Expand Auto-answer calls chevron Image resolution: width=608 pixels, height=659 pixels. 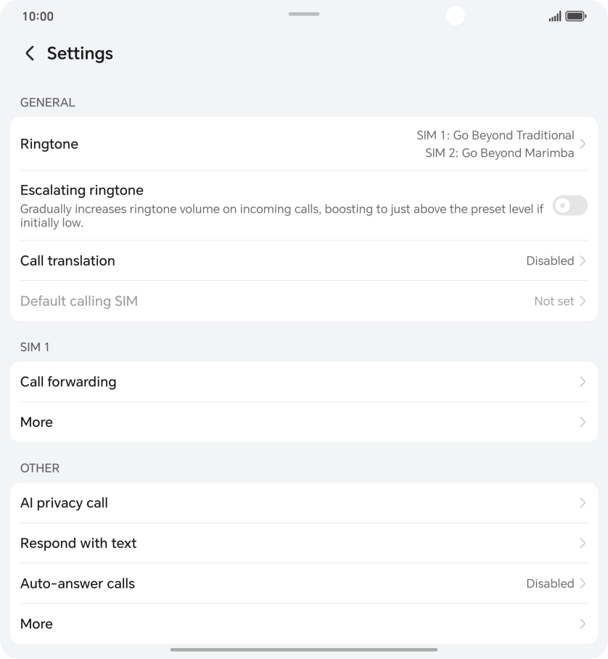[583, 584]
